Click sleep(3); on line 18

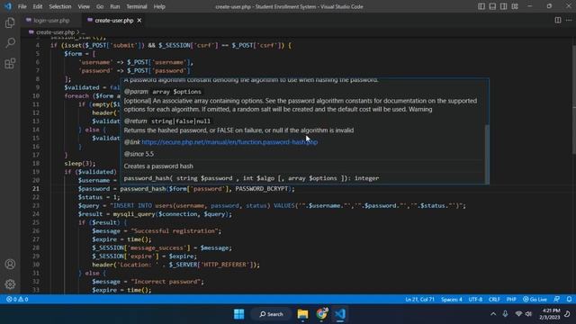pos(80,164)
